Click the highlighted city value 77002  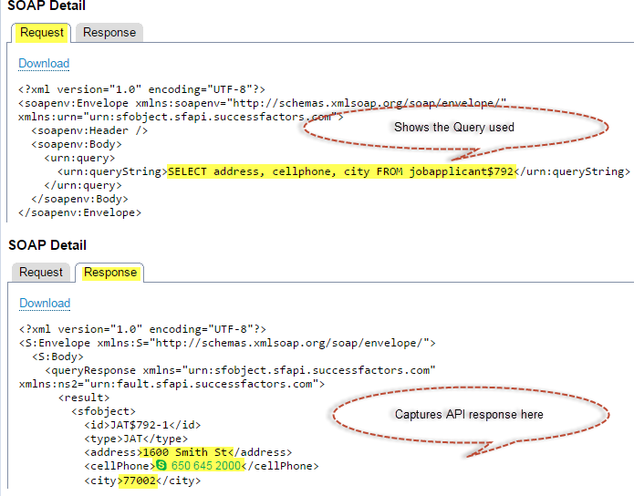point(140,480)
